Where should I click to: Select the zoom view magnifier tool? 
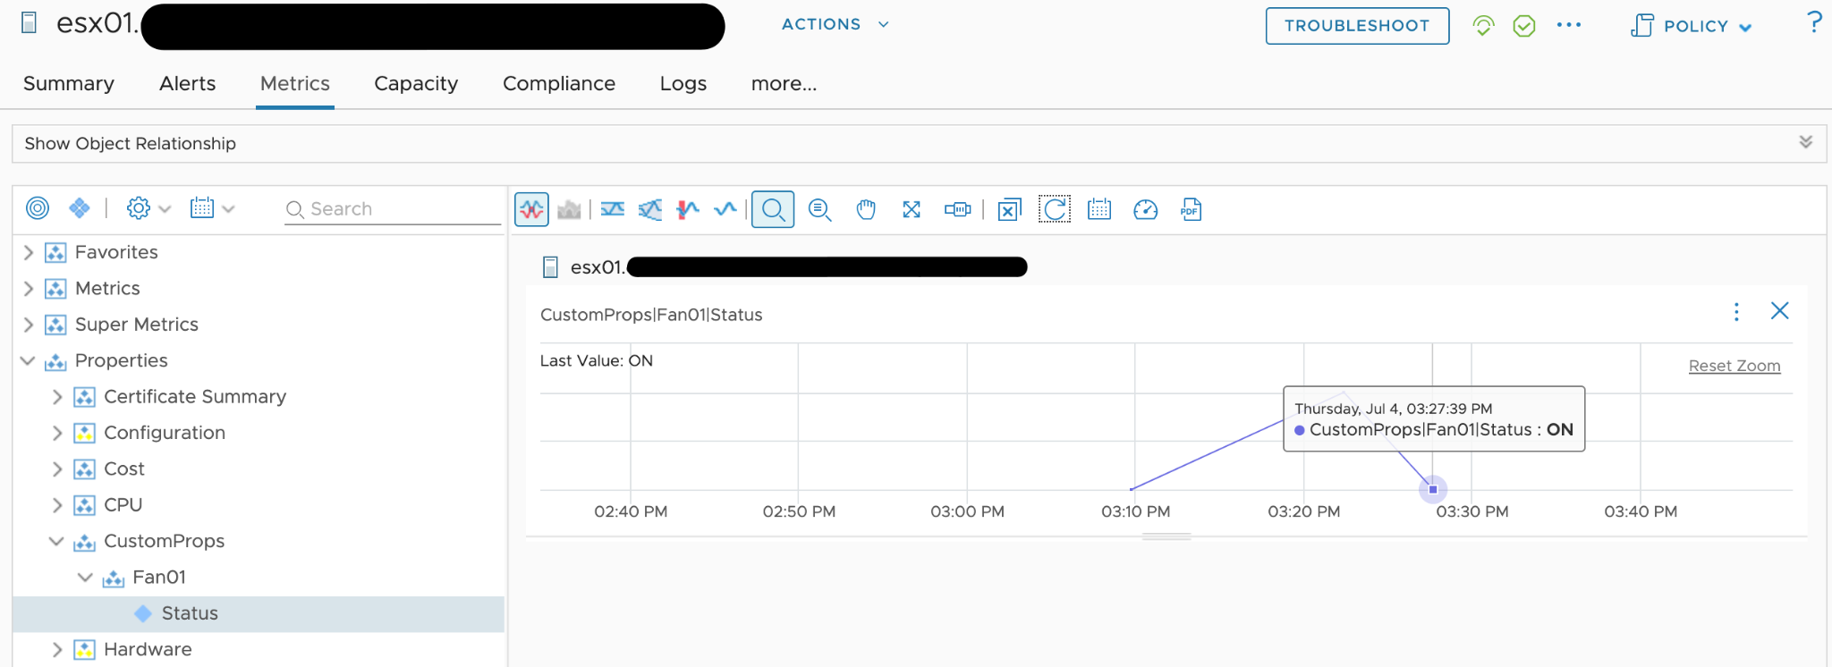(x=773, y=210)
